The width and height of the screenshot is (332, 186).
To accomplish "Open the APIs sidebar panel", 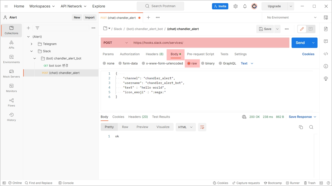I will click(11, 45).
